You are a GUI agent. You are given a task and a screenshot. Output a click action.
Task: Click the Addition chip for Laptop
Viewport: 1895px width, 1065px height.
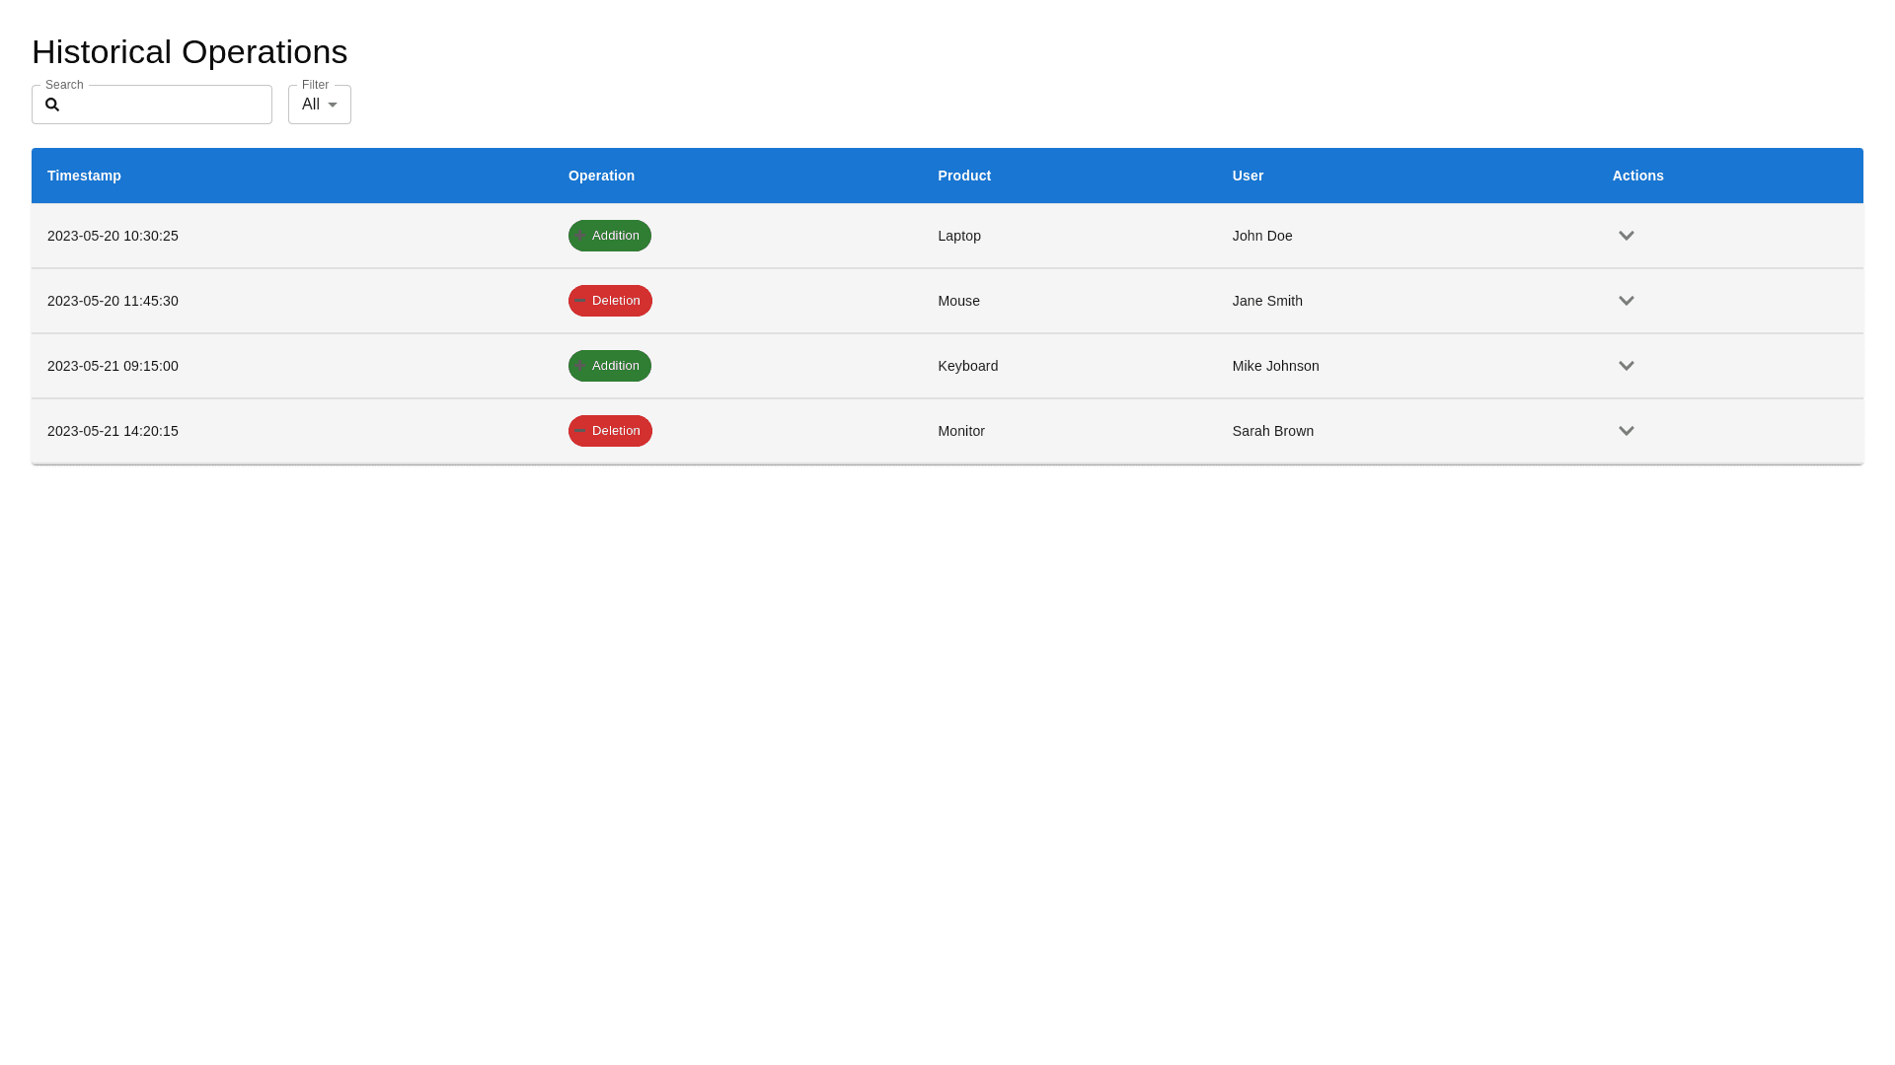coord(609,236)
